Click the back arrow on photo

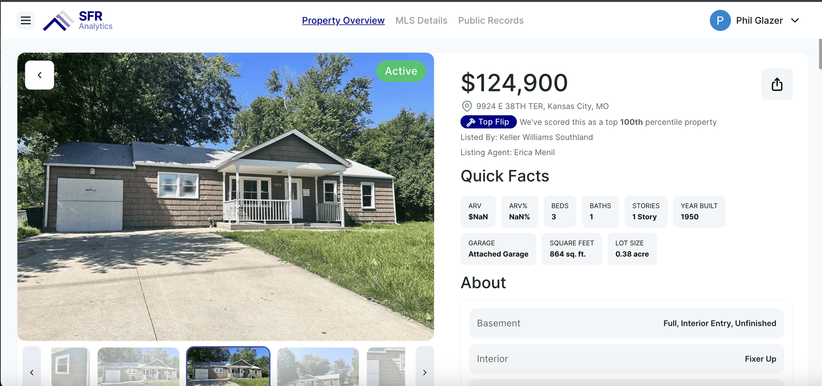pos(40,75)
